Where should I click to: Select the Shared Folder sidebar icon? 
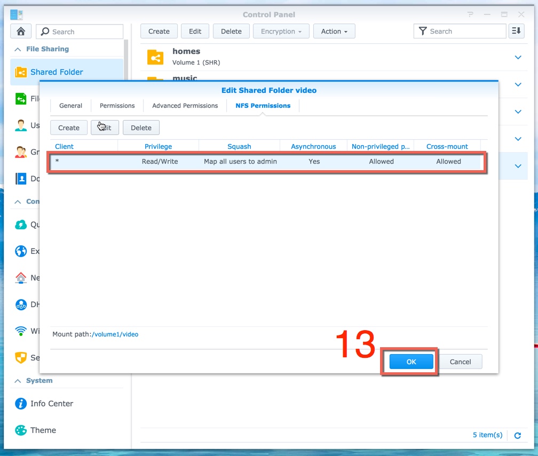pos(21,72)
